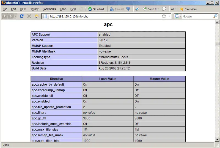Viewport: 220px width, 148px height.
Task: Click the 'MMAP Support' label
Action: pyautogui.click(x=43, y=46)
